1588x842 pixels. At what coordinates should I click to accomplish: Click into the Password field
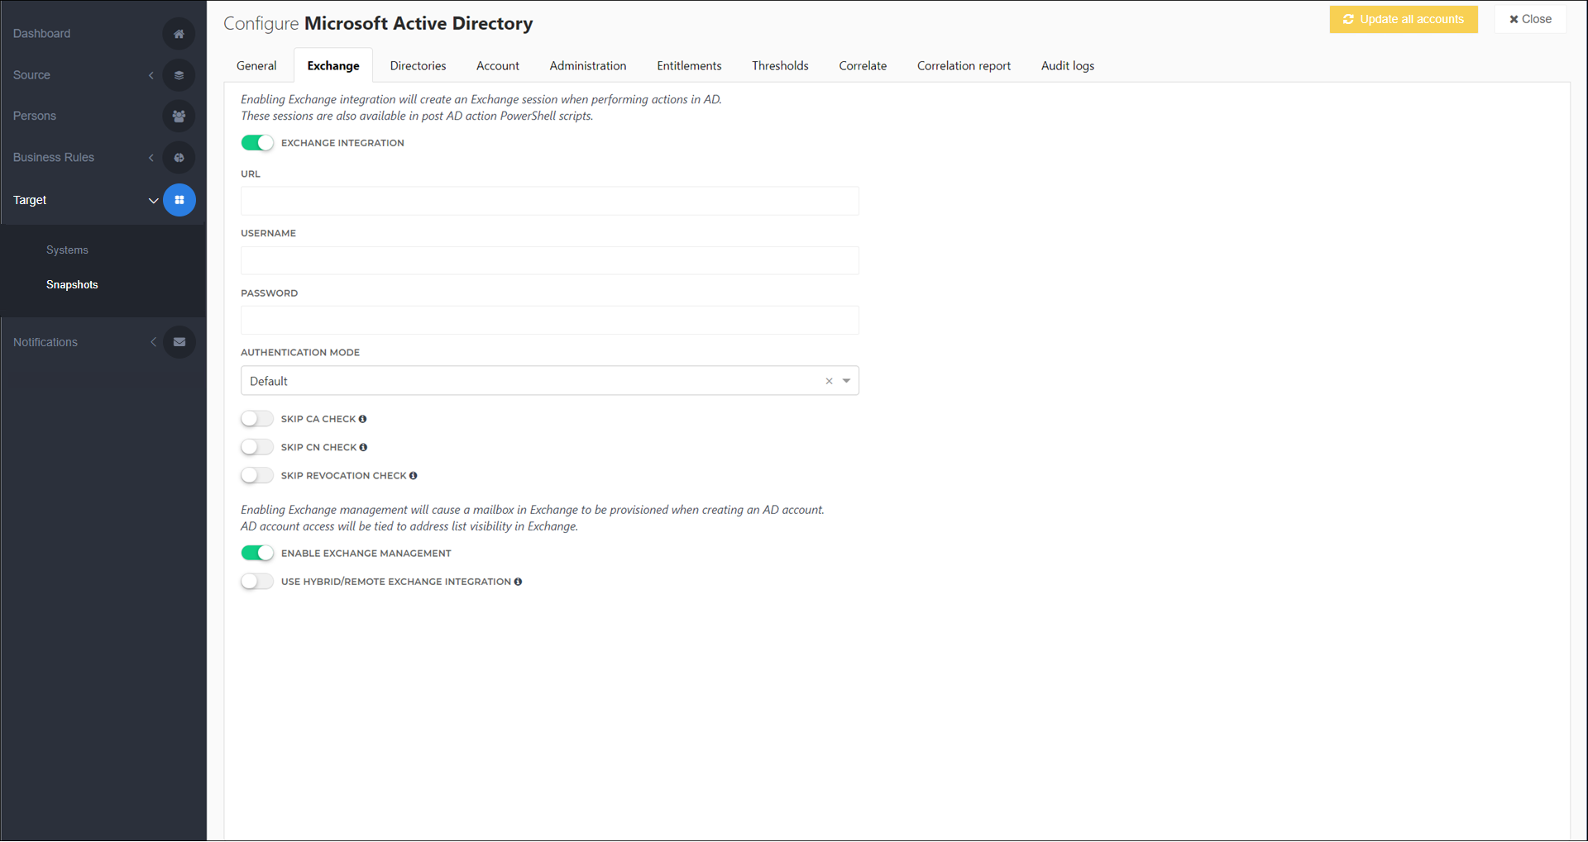click(x=550, y=320)
